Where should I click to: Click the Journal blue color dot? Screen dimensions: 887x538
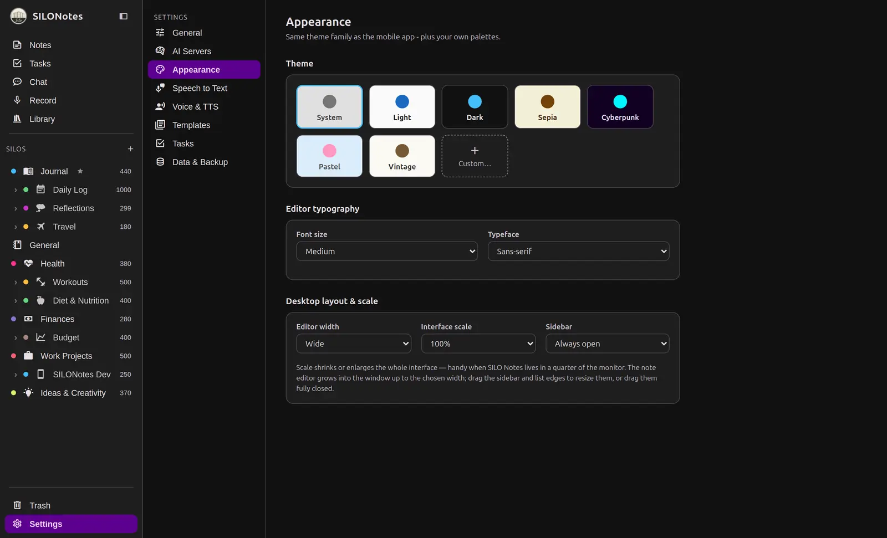click(x=13, y=171)
